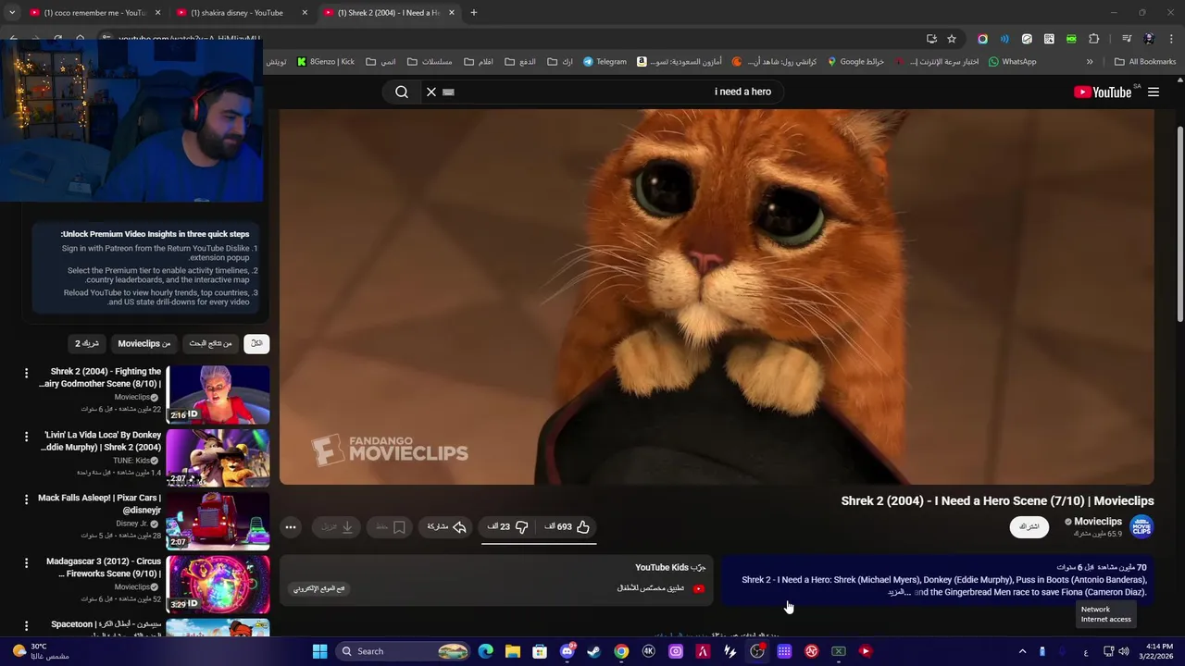The width and height of the screenshot is (1185, 666).
Task: Open the Chrome three-dot menu
Action: [x=1171, y=39]
